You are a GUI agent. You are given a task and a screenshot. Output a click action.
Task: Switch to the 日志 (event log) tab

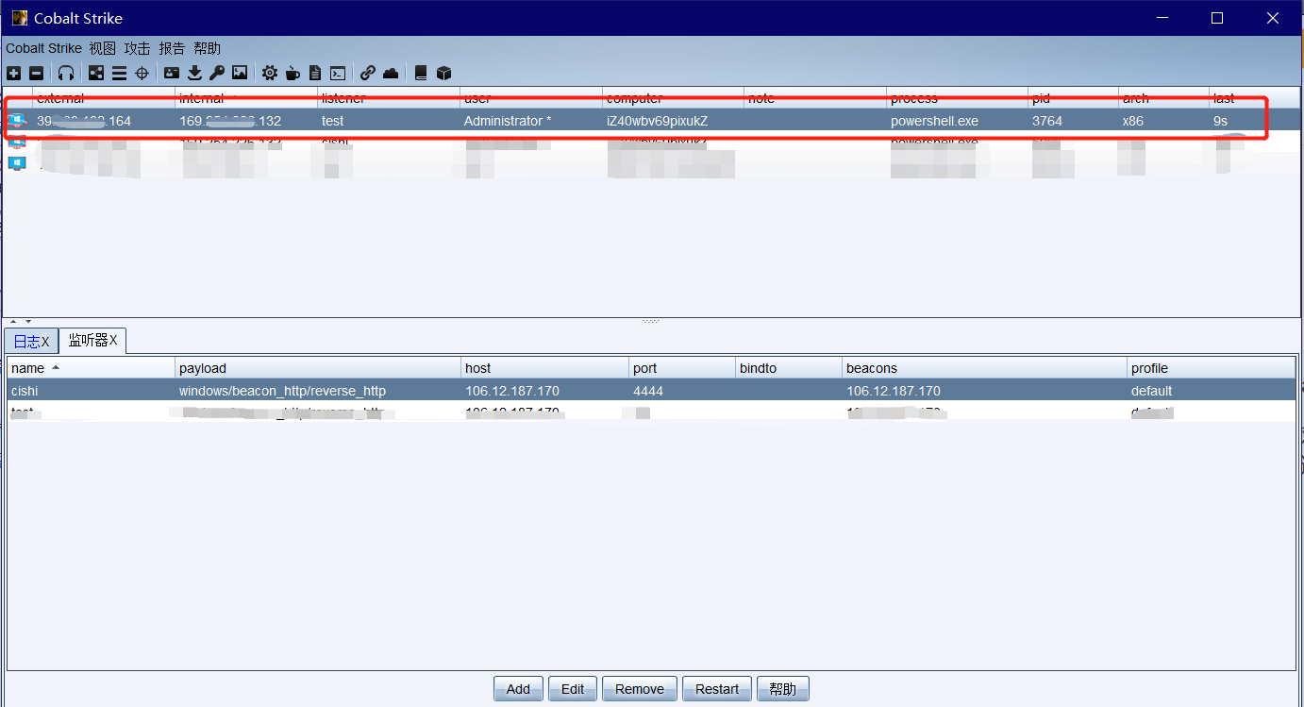(31, 341)
